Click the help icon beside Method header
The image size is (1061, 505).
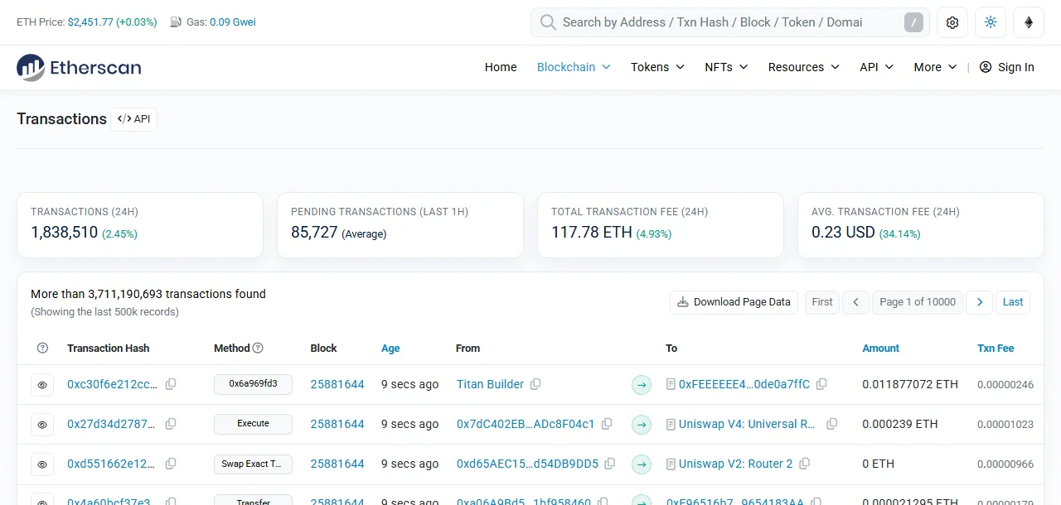258,349
